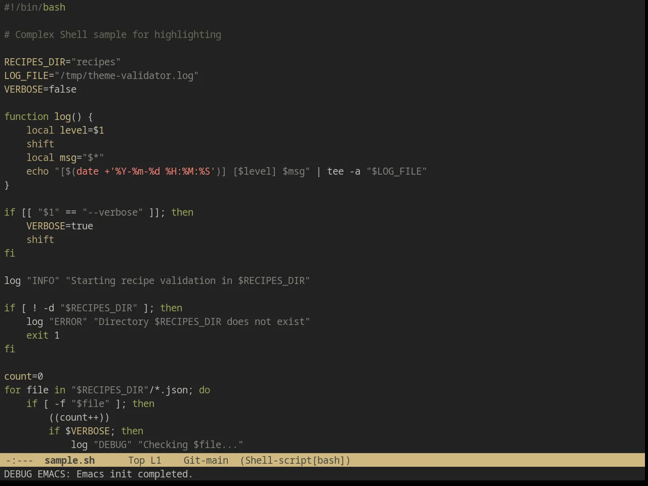648x486 pixels.
Task: Click the date format string '%Y-%m-%d %H:%M:%S'
Action: (163, 172)
